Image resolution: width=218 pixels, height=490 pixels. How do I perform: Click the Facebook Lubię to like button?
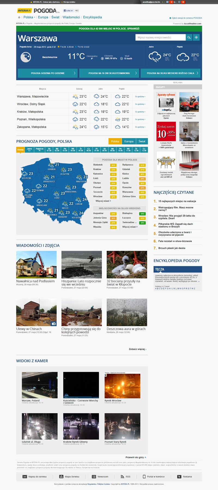tap(68, 11)
